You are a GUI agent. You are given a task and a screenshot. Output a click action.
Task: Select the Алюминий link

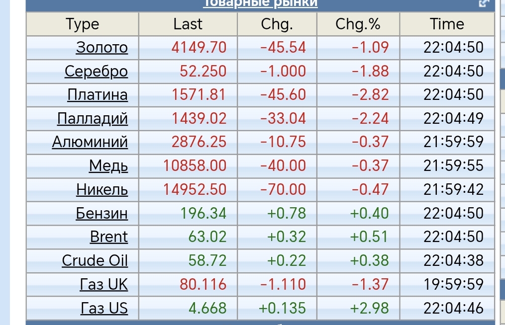[90, 142]
